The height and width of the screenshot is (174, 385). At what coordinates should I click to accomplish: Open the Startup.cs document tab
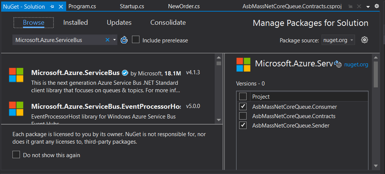tap(132, 6)
